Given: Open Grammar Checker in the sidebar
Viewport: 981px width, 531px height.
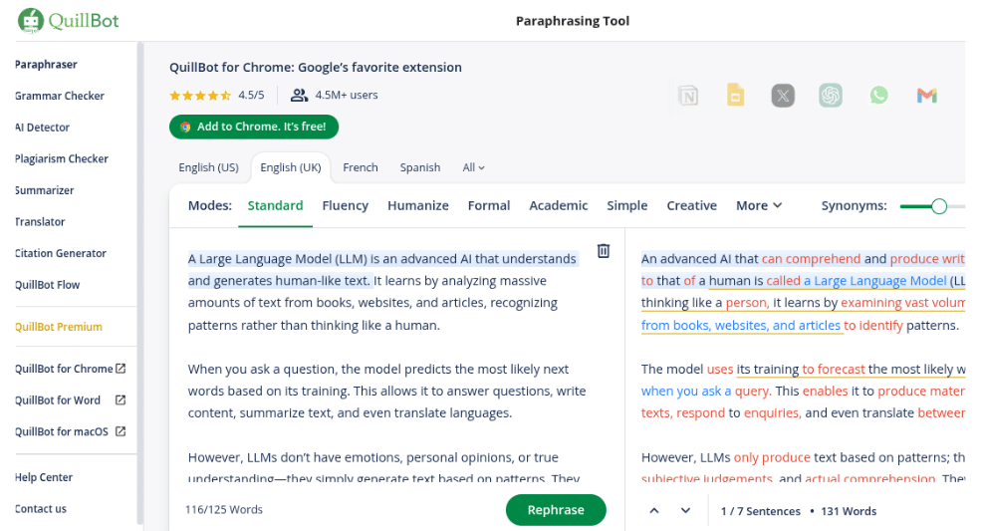Looking at the screenshot, I should click(60, 96).
